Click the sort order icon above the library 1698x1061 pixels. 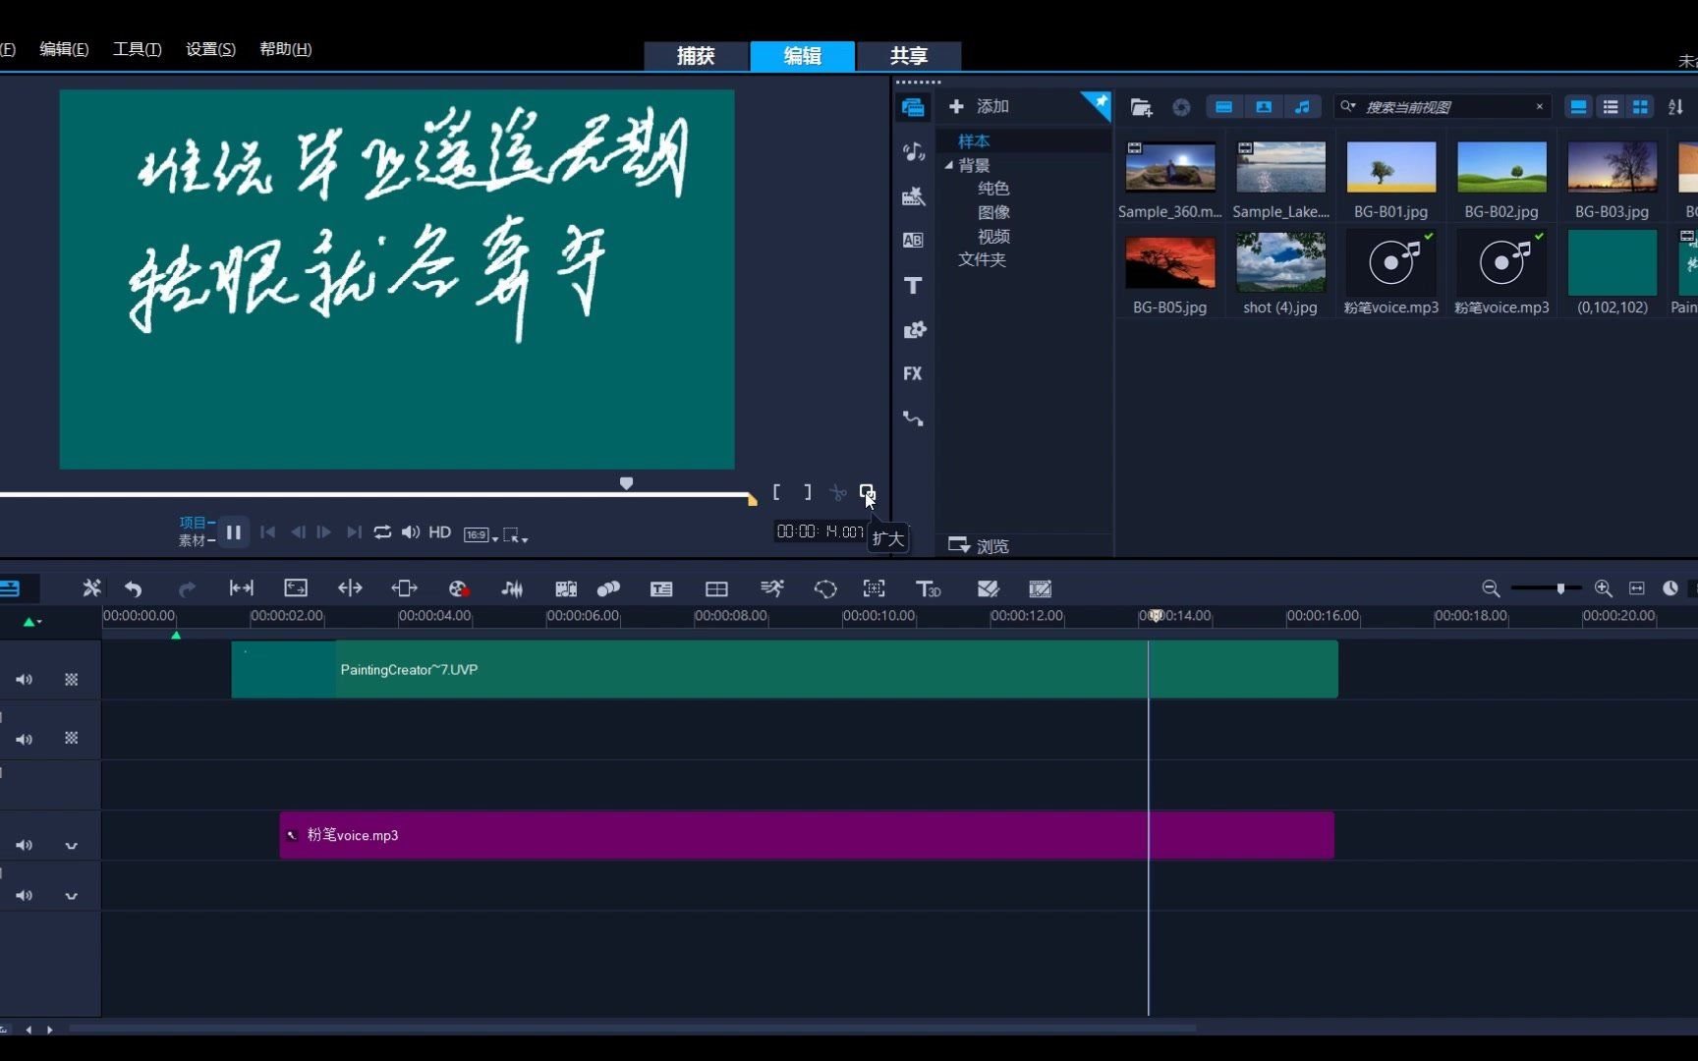(1675, 106)
